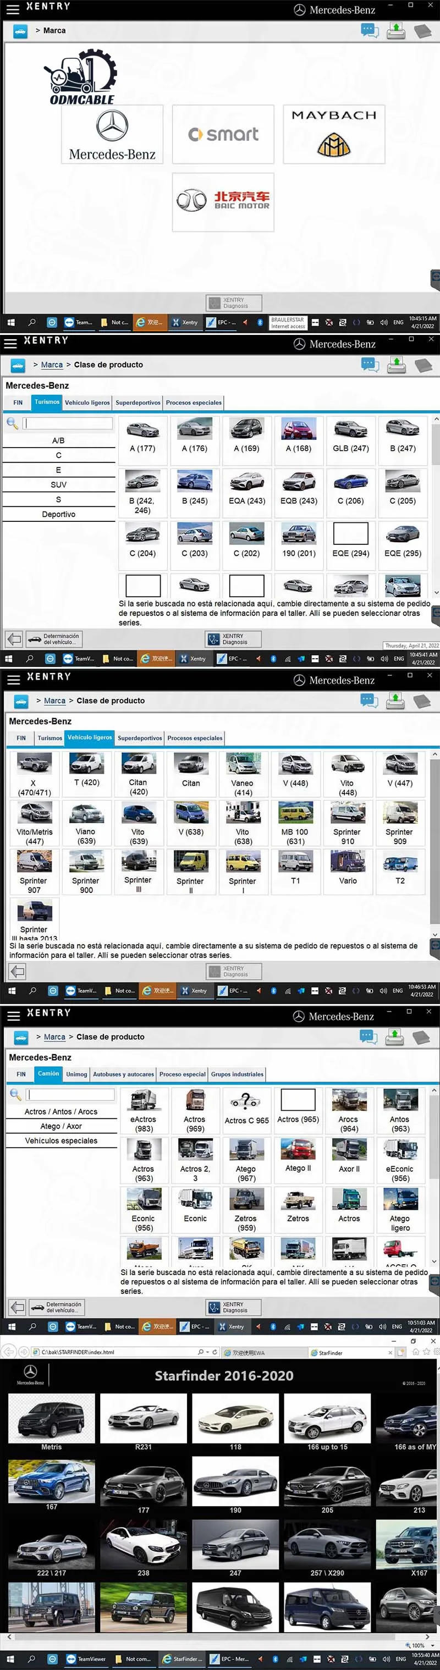Switch to the 欢迎使用EWA browser tab
This screenshot has width=440, height=1670.
coord(265,1353)
